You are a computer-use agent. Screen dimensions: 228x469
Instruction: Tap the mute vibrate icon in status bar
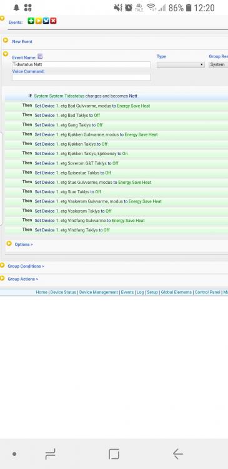[x=118, y=8]
